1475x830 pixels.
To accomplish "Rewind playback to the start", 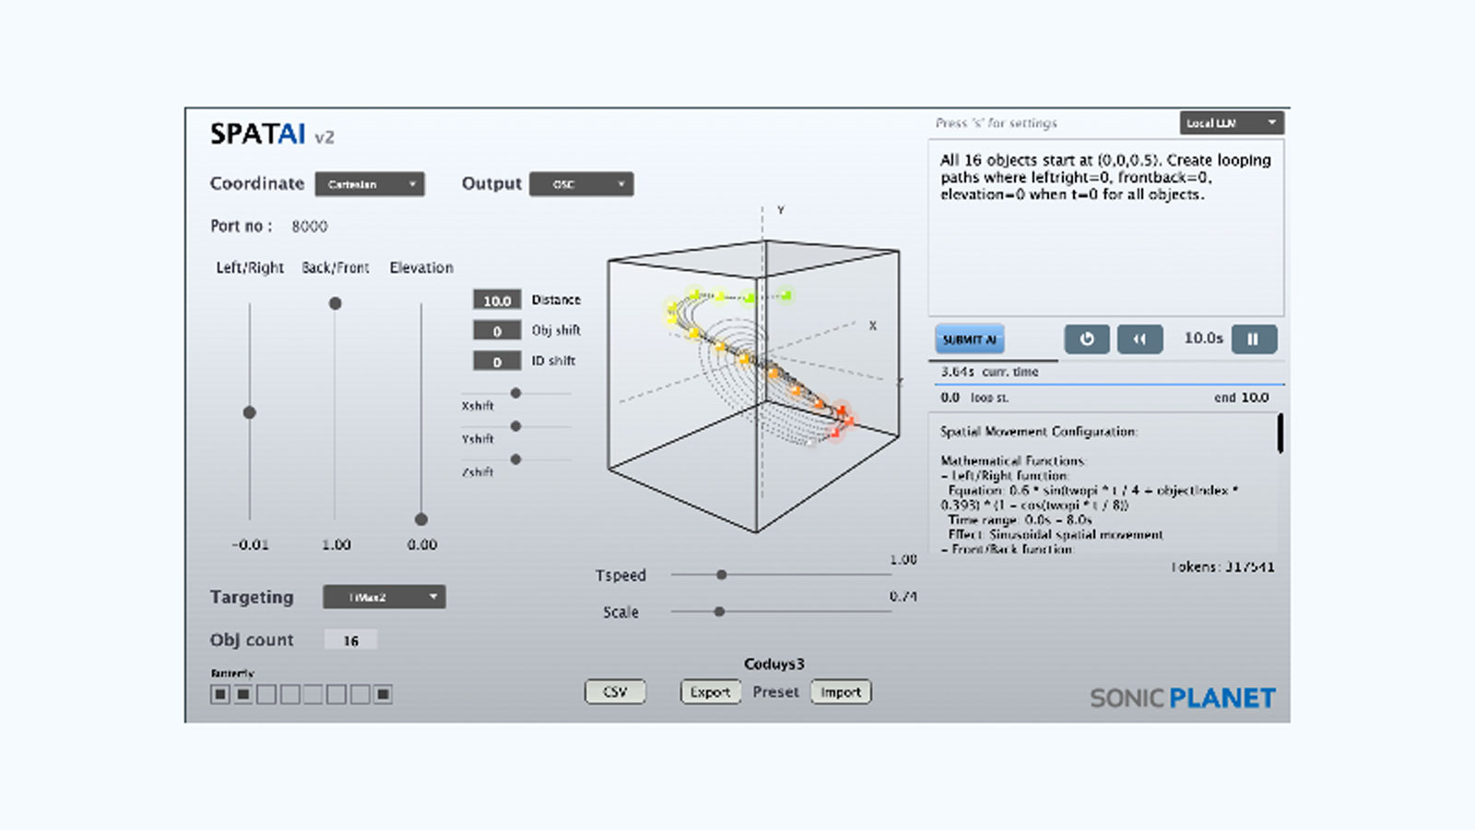I will 1140,338.
